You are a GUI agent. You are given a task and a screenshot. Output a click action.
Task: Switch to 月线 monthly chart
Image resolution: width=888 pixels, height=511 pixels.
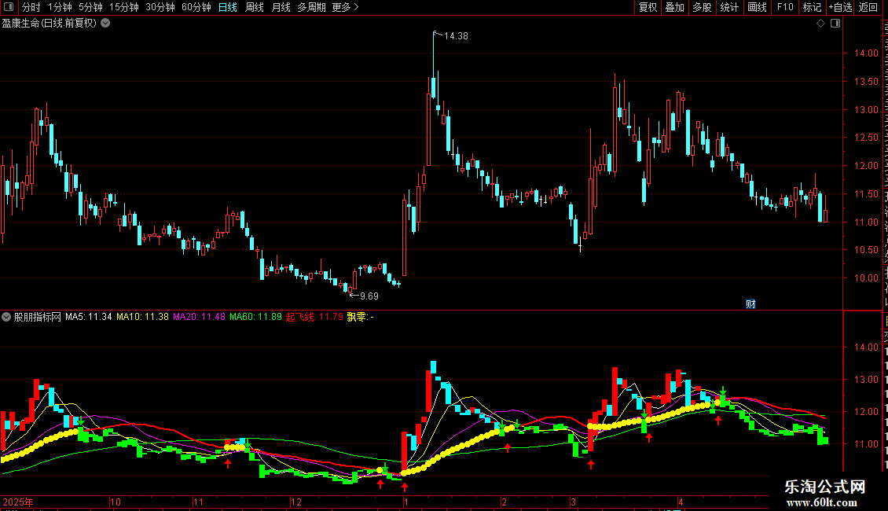(x=281, y=7)
